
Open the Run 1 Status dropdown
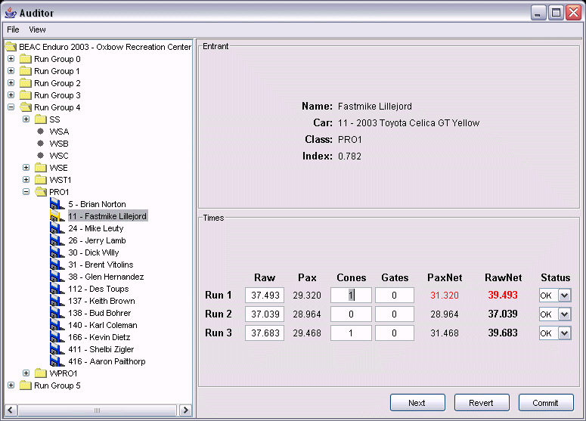tap(563, 295)
